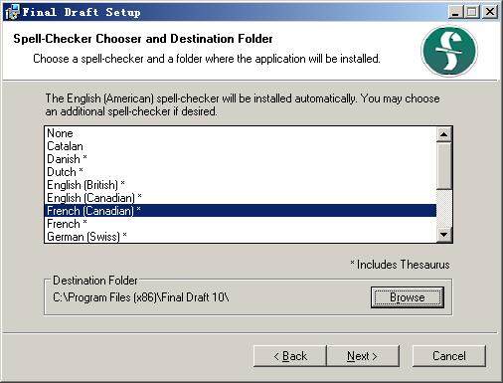The width and height of the screenshot is (503, 383).
Task: Pick the Danish spell-checker entry
Action: point(241,159)
